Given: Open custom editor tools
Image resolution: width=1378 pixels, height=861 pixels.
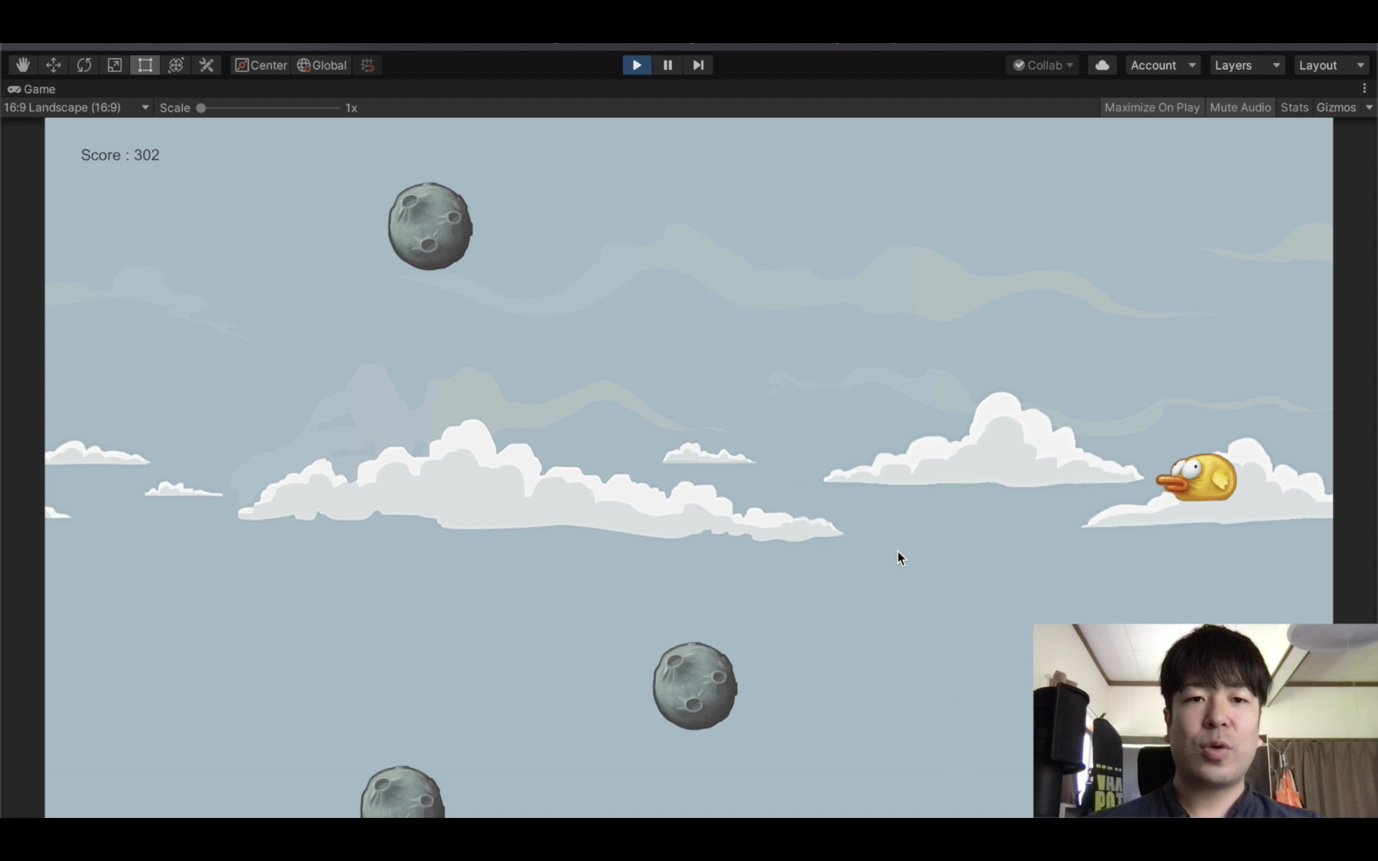Looking at the screenshot, I should click(x=206, y=65).
